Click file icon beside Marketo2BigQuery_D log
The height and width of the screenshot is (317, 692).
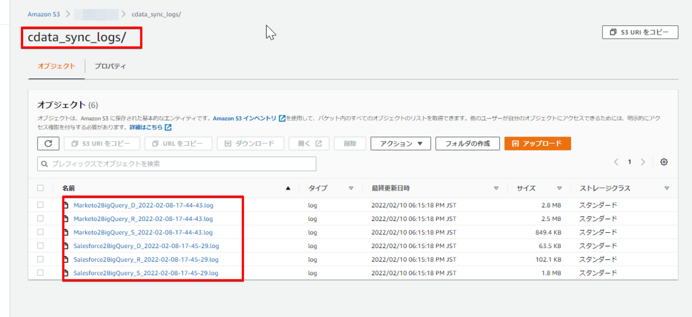[x=66, y=205]
